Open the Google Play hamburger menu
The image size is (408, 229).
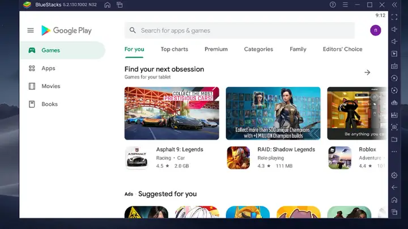tap(31, 31)
